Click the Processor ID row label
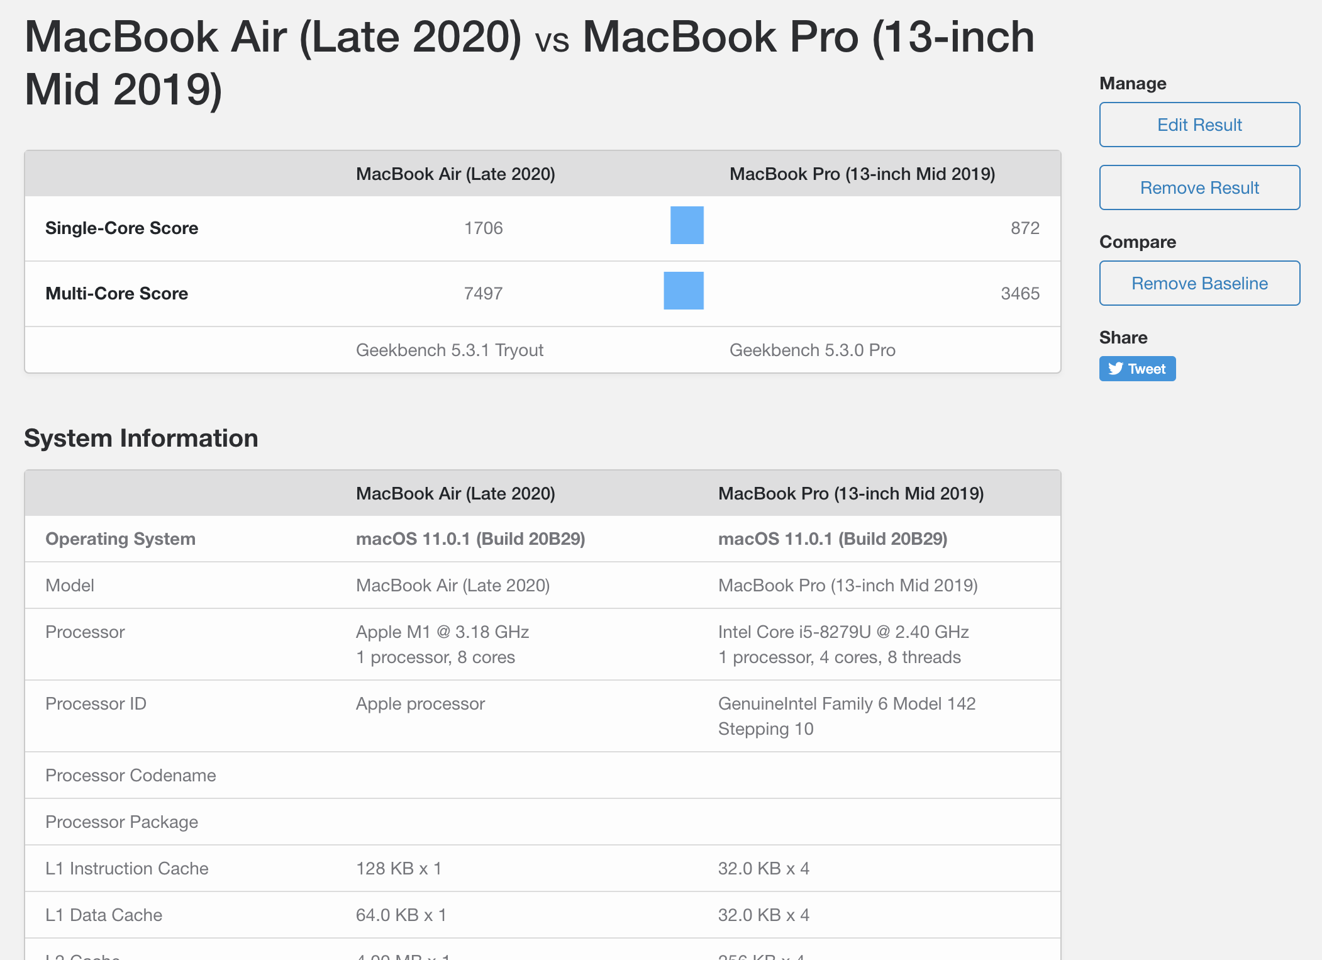The width and height of the screenshot is (1322, 960). (x=96, y=704)
